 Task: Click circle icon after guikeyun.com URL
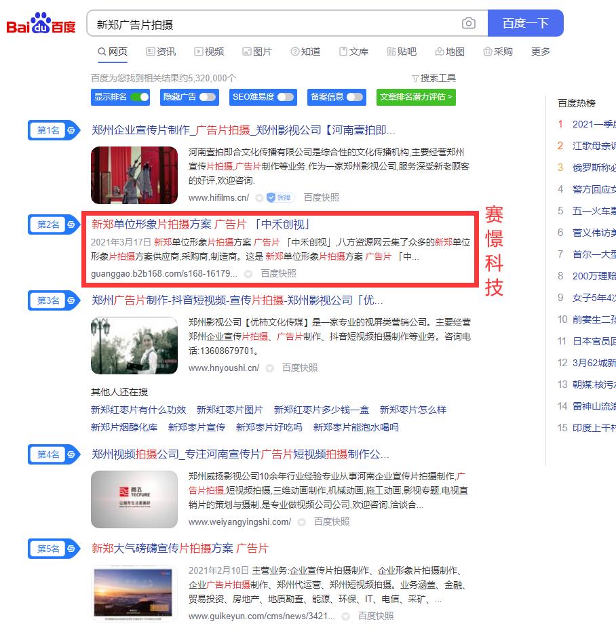[x=345, y=616]
